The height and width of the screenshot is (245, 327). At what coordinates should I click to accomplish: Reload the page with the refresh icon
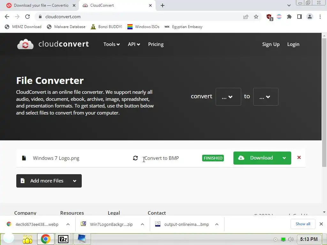pos(27,17)
